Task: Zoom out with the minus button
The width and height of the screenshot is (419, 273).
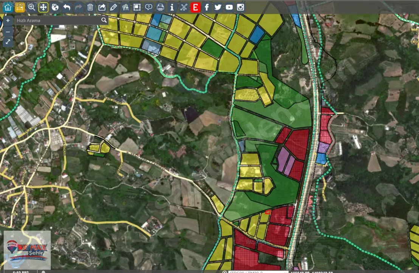Action: click(8, 31)
